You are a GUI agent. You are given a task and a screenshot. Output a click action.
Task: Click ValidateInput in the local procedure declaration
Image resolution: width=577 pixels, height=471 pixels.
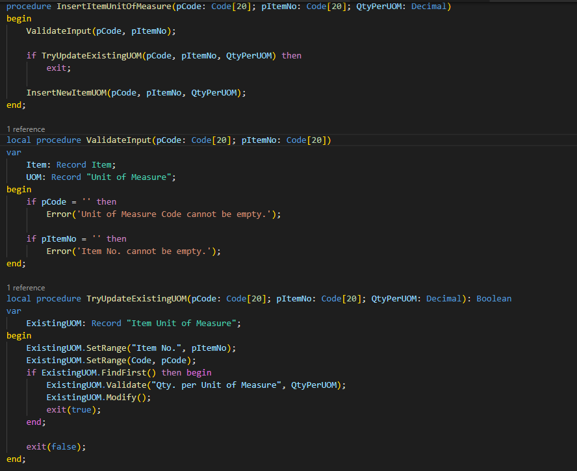(x=118, y=140)
